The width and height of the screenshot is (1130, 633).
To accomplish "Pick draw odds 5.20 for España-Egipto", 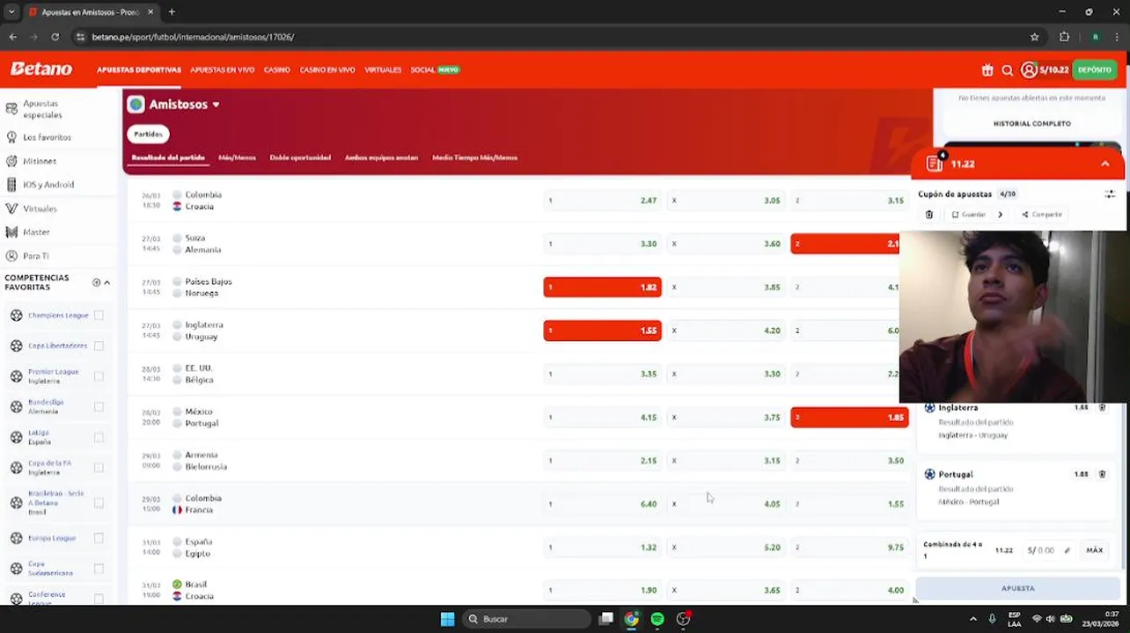I will tap(726, 547).
